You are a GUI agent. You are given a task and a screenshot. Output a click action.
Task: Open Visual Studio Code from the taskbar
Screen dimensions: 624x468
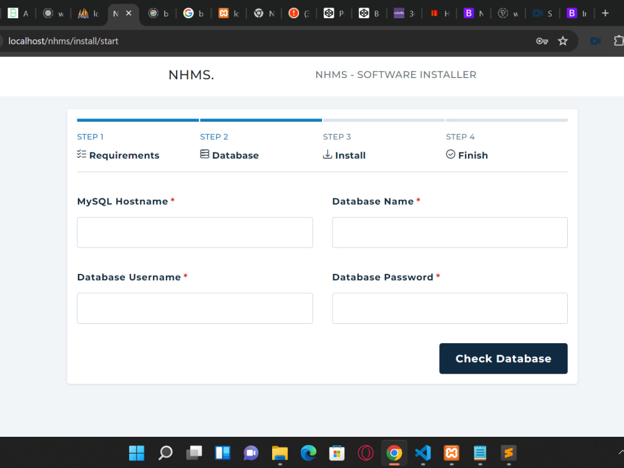[x=422, y=453]
